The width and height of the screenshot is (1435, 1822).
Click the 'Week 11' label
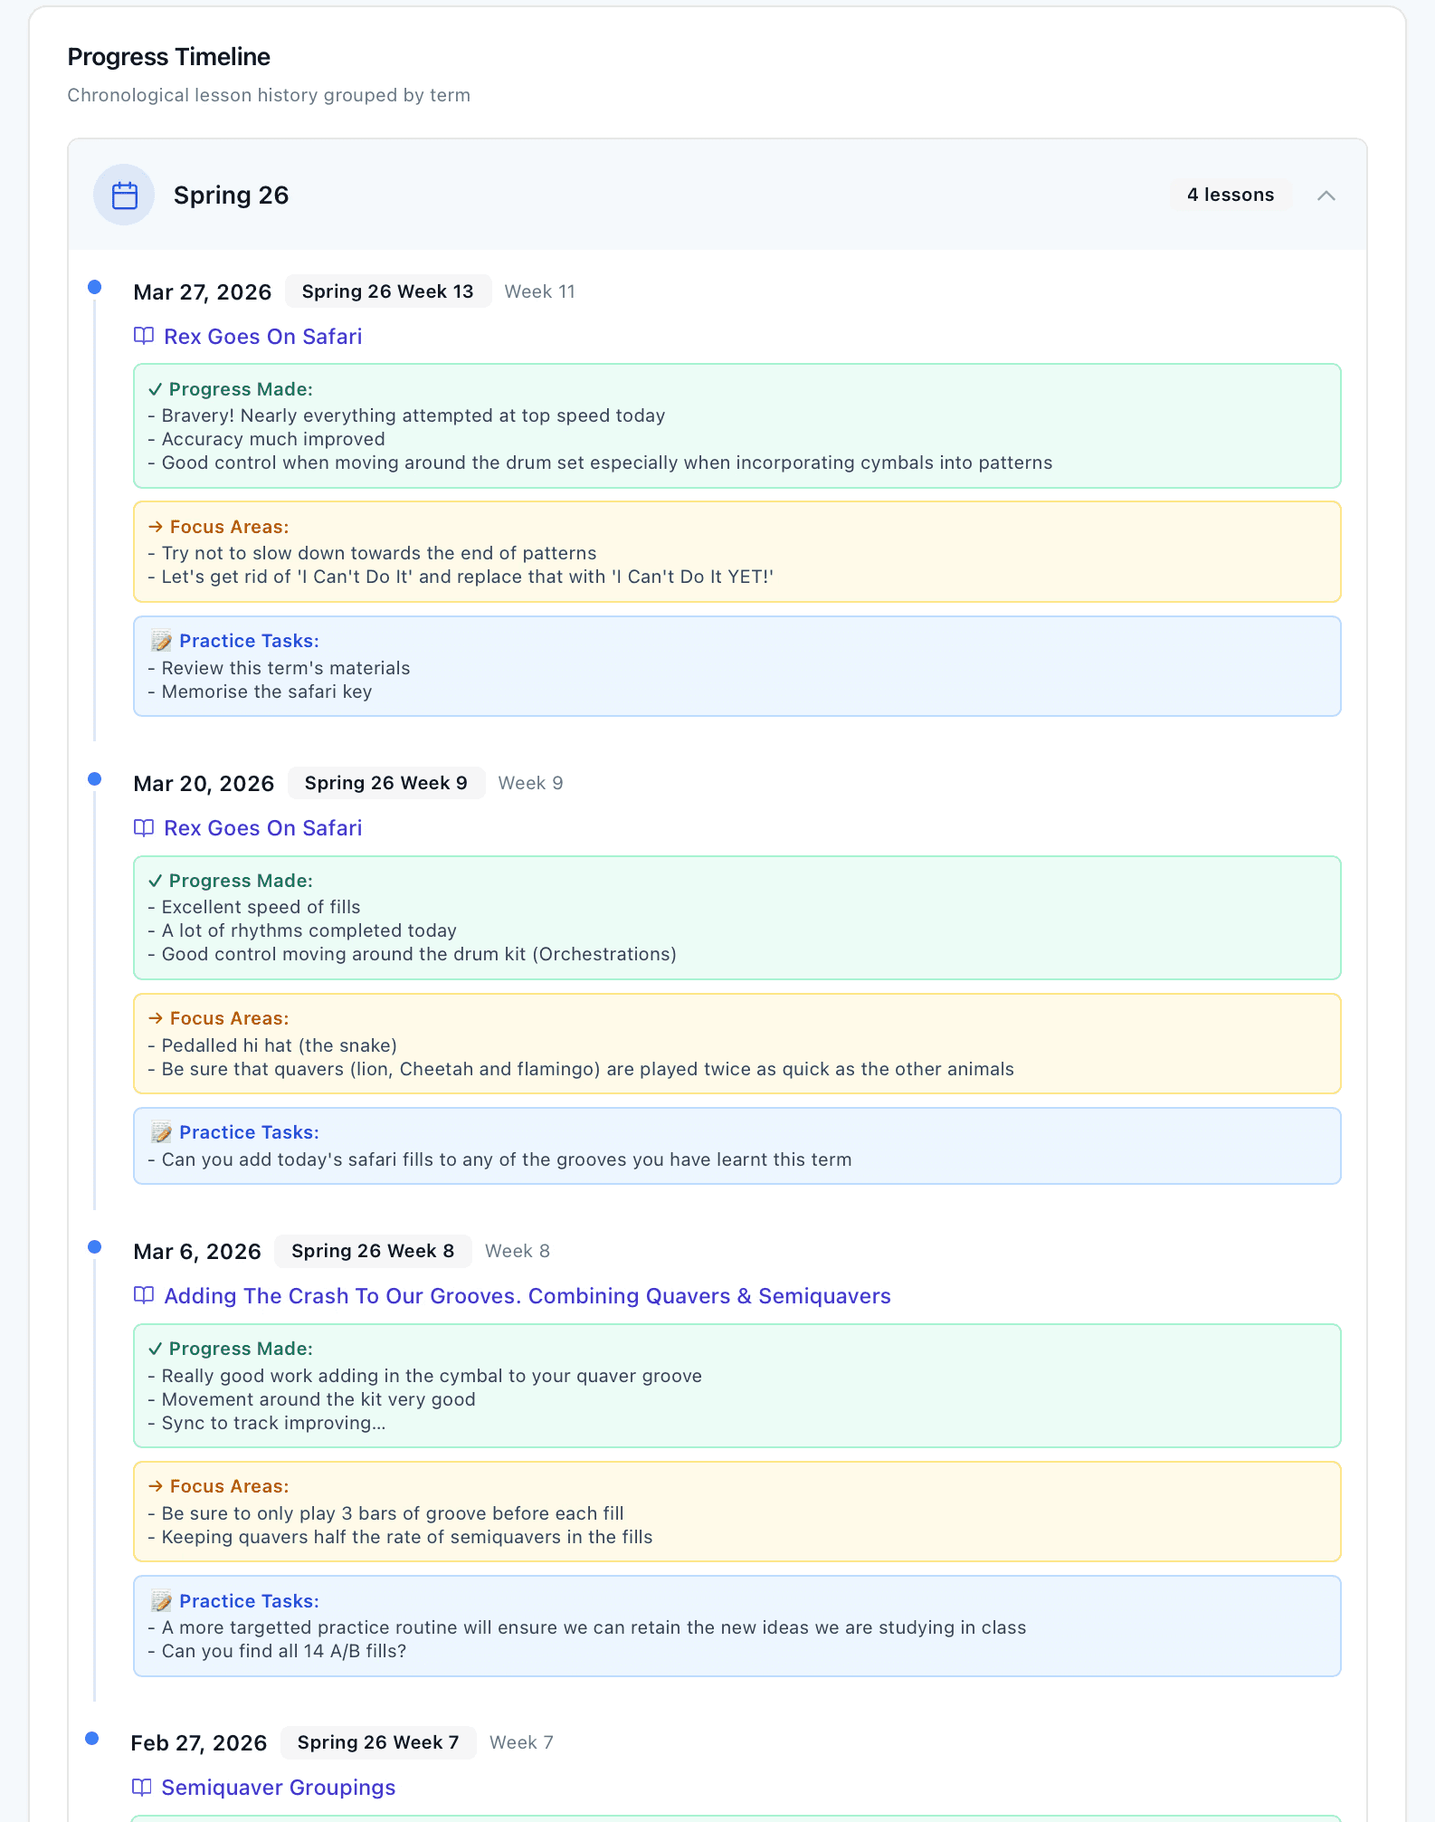540,291
